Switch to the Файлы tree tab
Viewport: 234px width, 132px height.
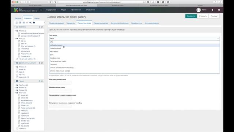(x=37, y=18)
